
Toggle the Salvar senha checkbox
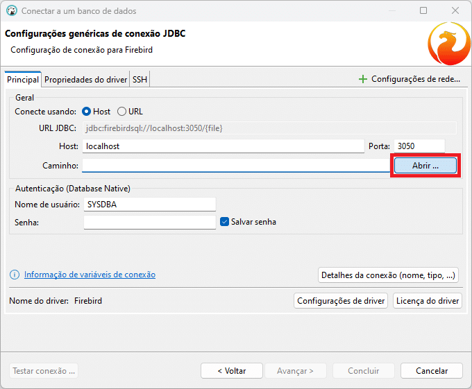point(225,222)
